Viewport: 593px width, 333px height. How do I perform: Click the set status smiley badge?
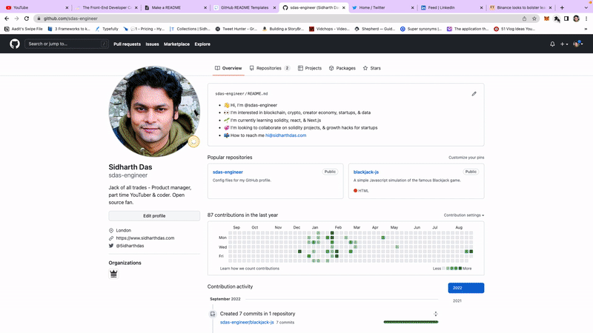pos(193,141)
